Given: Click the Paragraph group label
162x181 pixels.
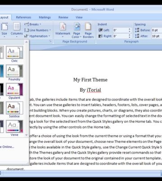Looking at the screenshot, I should pyautogui.click(x=131, y=41).
